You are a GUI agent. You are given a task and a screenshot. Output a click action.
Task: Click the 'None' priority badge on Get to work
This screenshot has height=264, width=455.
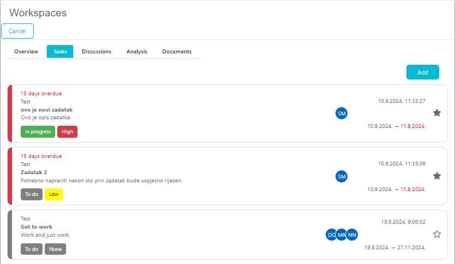click(x=55, y=249)
